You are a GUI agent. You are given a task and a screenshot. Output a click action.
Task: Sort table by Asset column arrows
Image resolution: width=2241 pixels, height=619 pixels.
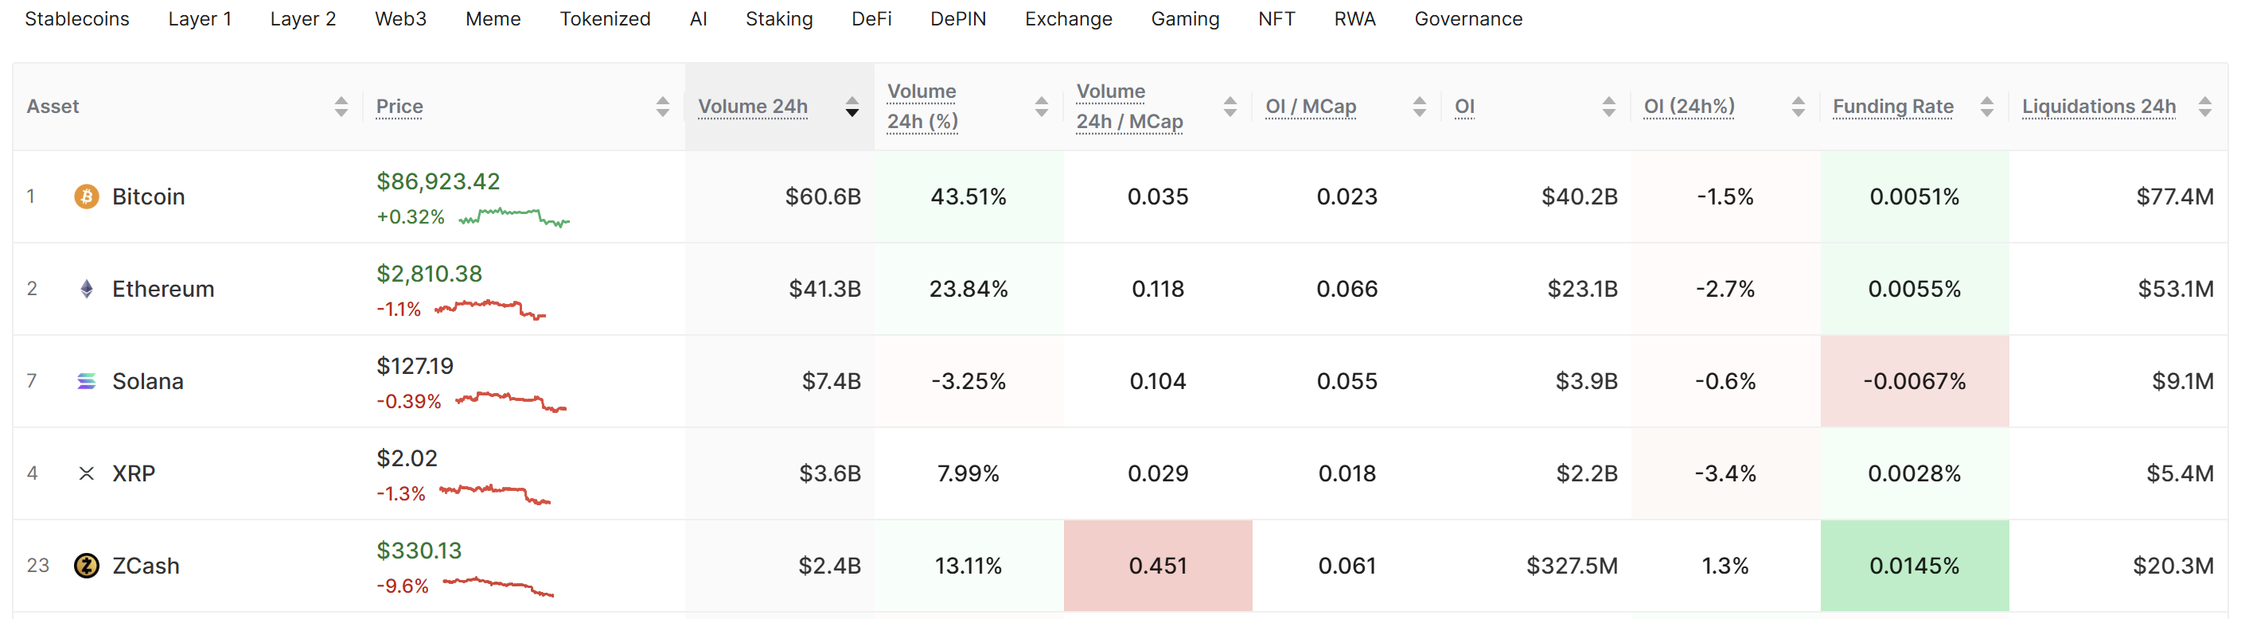pyautogui.click(x=341, y=106)
